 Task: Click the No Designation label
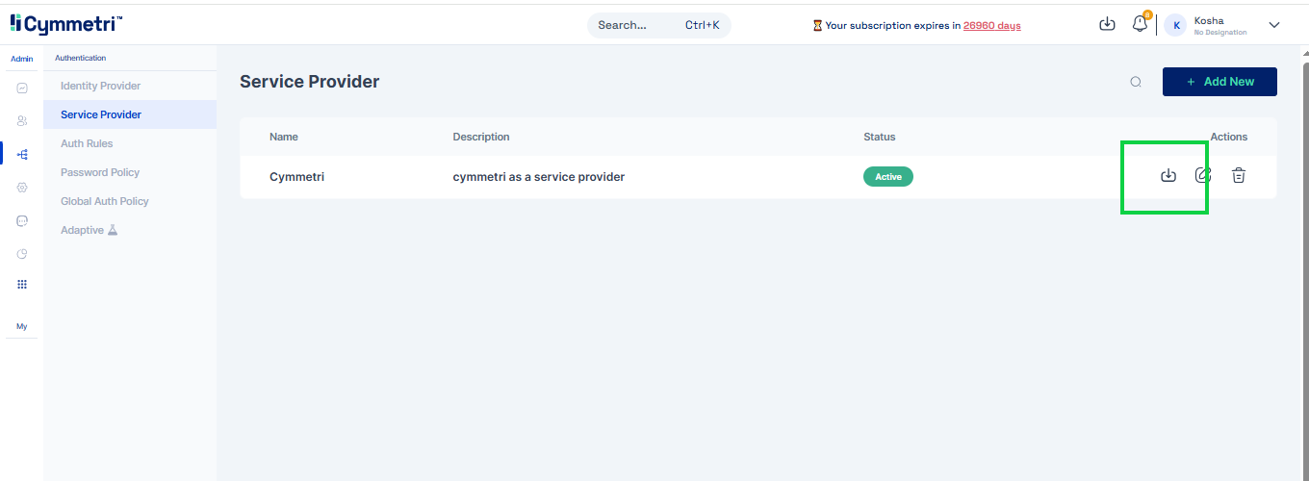coord(1220,33)
